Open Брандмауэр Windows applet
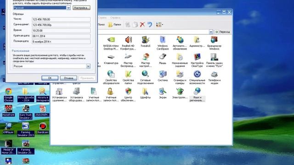294x165 pixels. (x=214, y=43)
